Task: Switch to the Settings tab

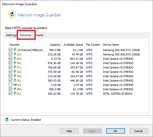Action: tap(11, 35)
